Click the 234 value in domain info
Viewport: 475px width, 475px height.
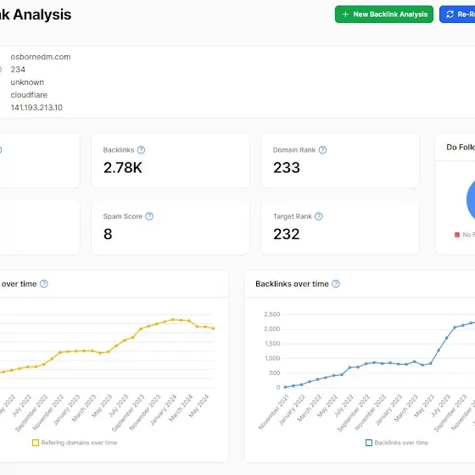(x=18, y=70)
